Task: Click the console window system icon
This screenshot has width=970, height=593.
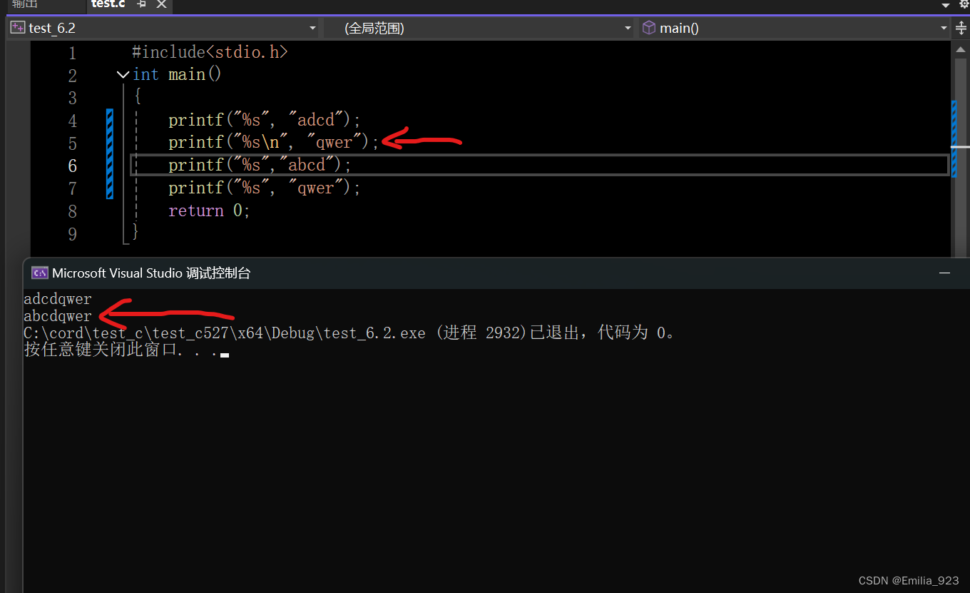Action: [40, 273]
